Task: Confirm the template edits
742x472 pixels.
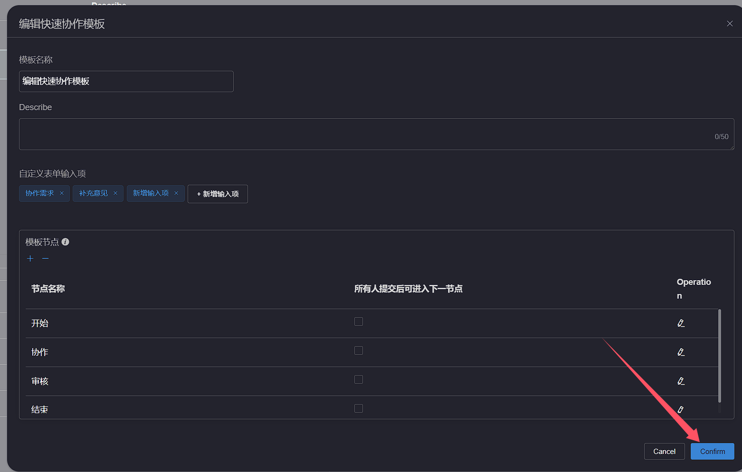Action: [713, 452]
